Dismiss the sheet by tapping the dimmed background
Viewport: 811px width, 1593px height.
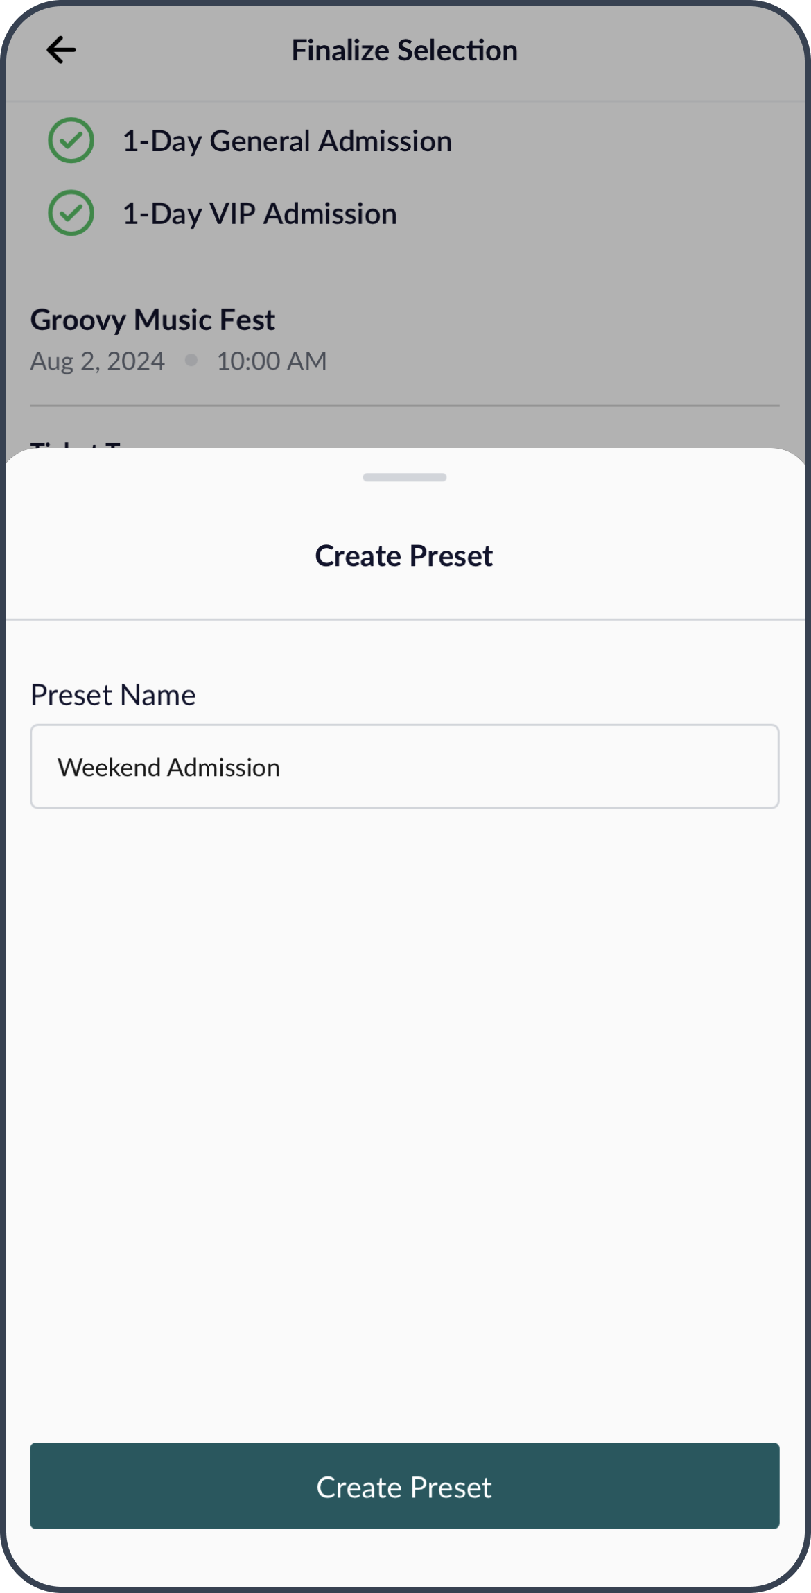555,277
